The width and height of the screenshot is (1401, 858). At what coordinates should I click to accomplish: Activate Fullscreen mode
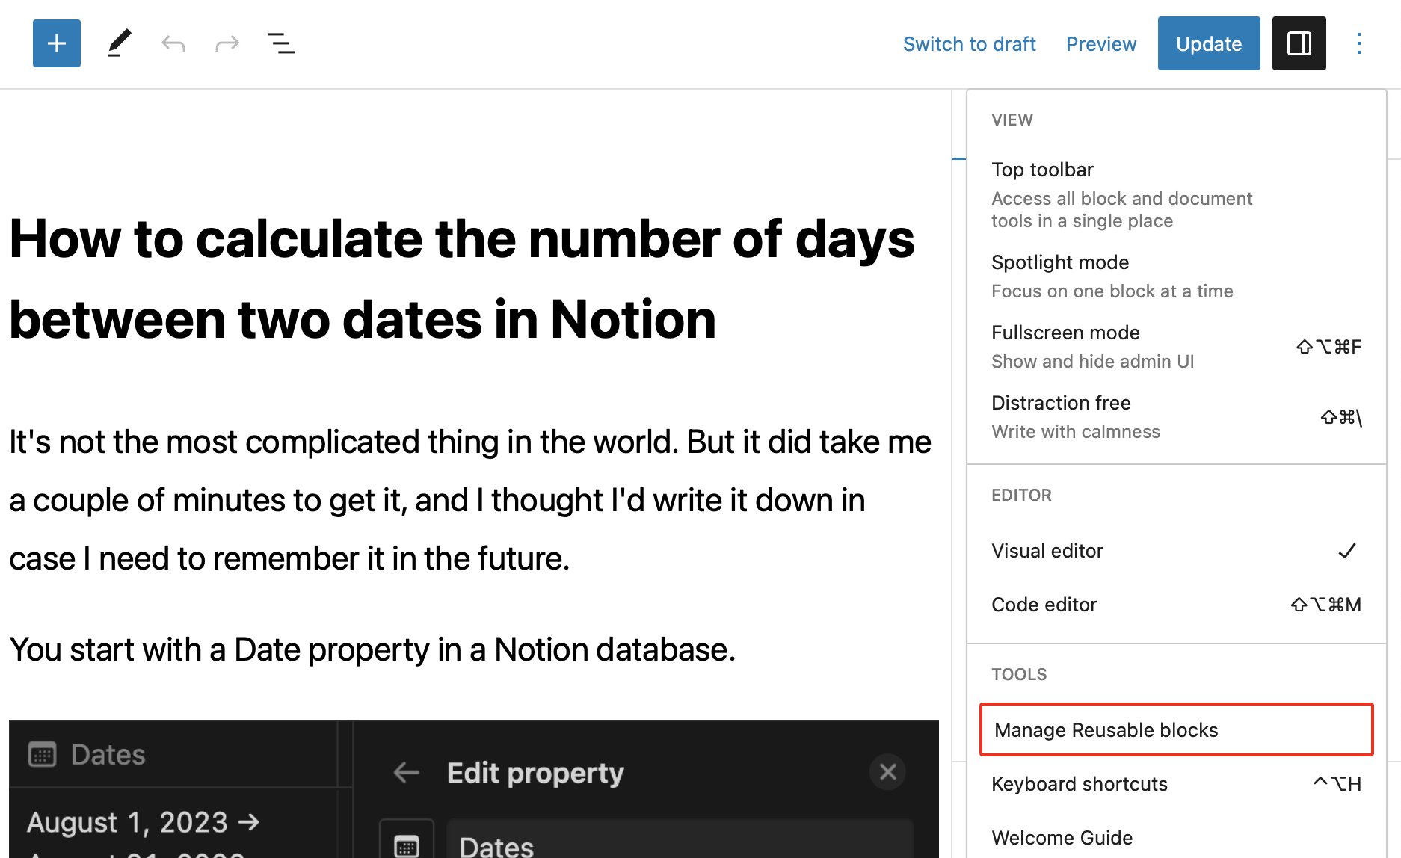pyautogui.click(x=1065, y=333)
